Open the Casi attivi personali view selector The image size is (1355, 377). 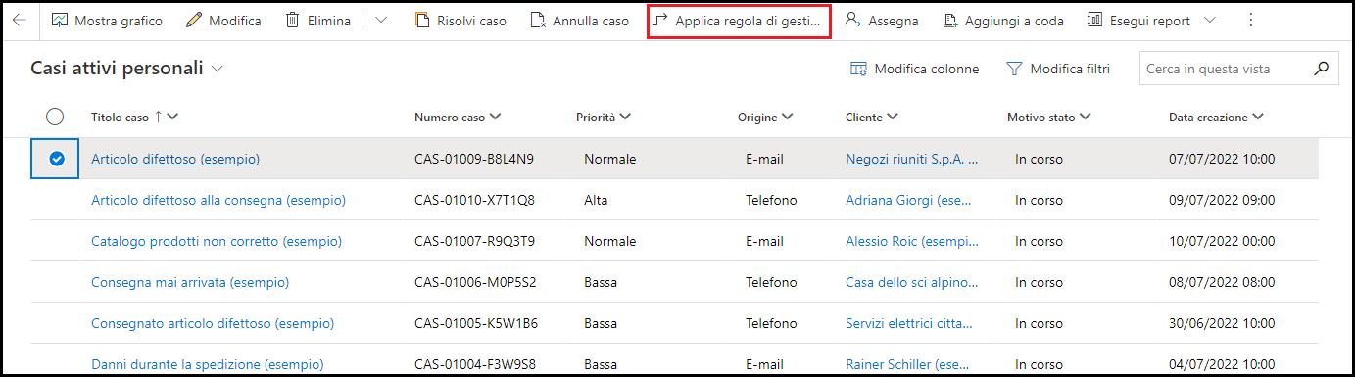[x=127, y=69]
